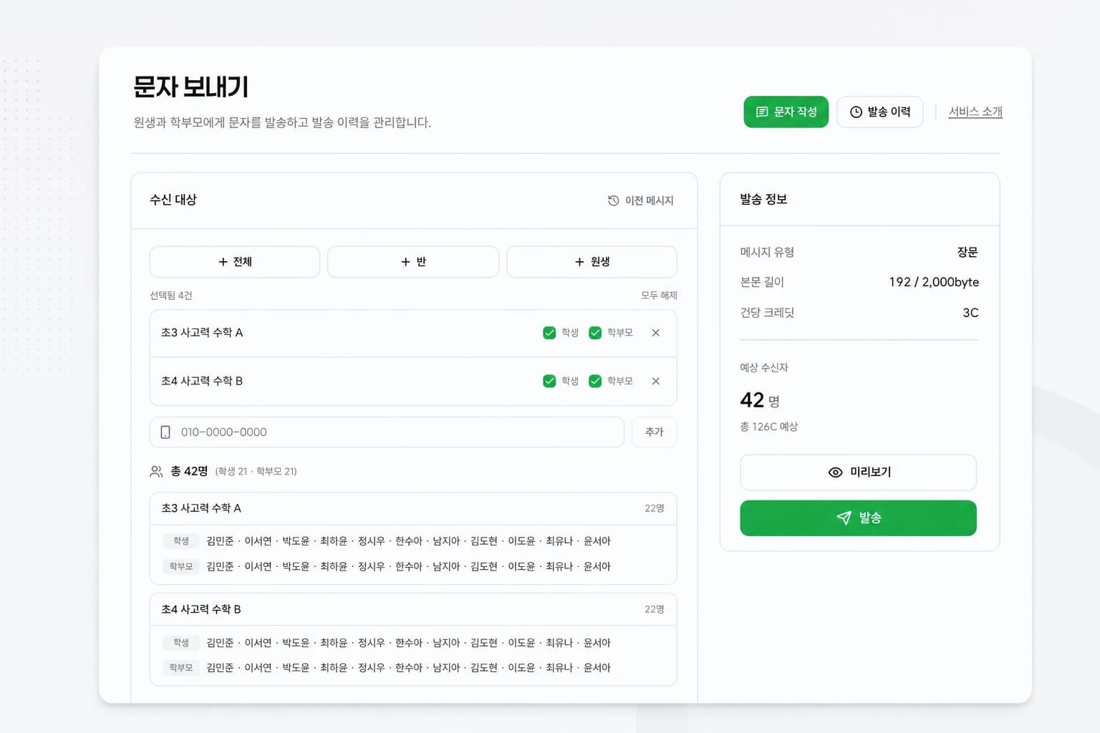Click the 장문 message type value

[968, 252]
